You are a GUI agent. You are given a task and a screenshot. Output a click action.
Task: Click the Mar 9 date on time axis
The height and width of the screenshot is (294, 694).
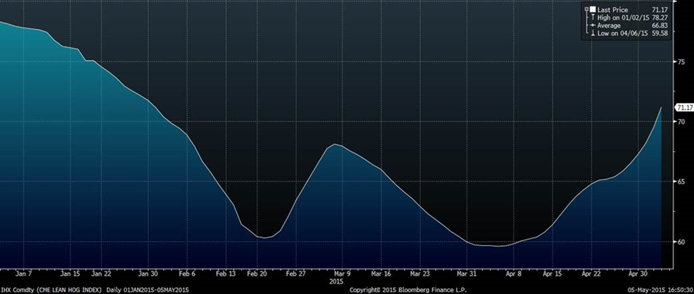(x=342, y=273)
